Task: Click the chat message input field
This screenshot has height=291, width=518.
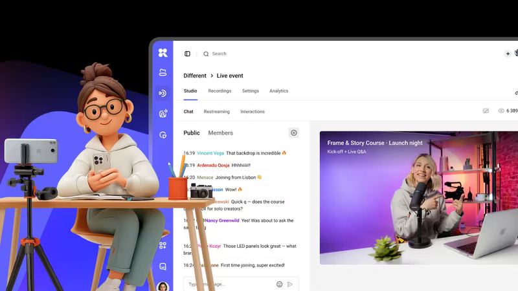Action: click(x=241, y=284)
